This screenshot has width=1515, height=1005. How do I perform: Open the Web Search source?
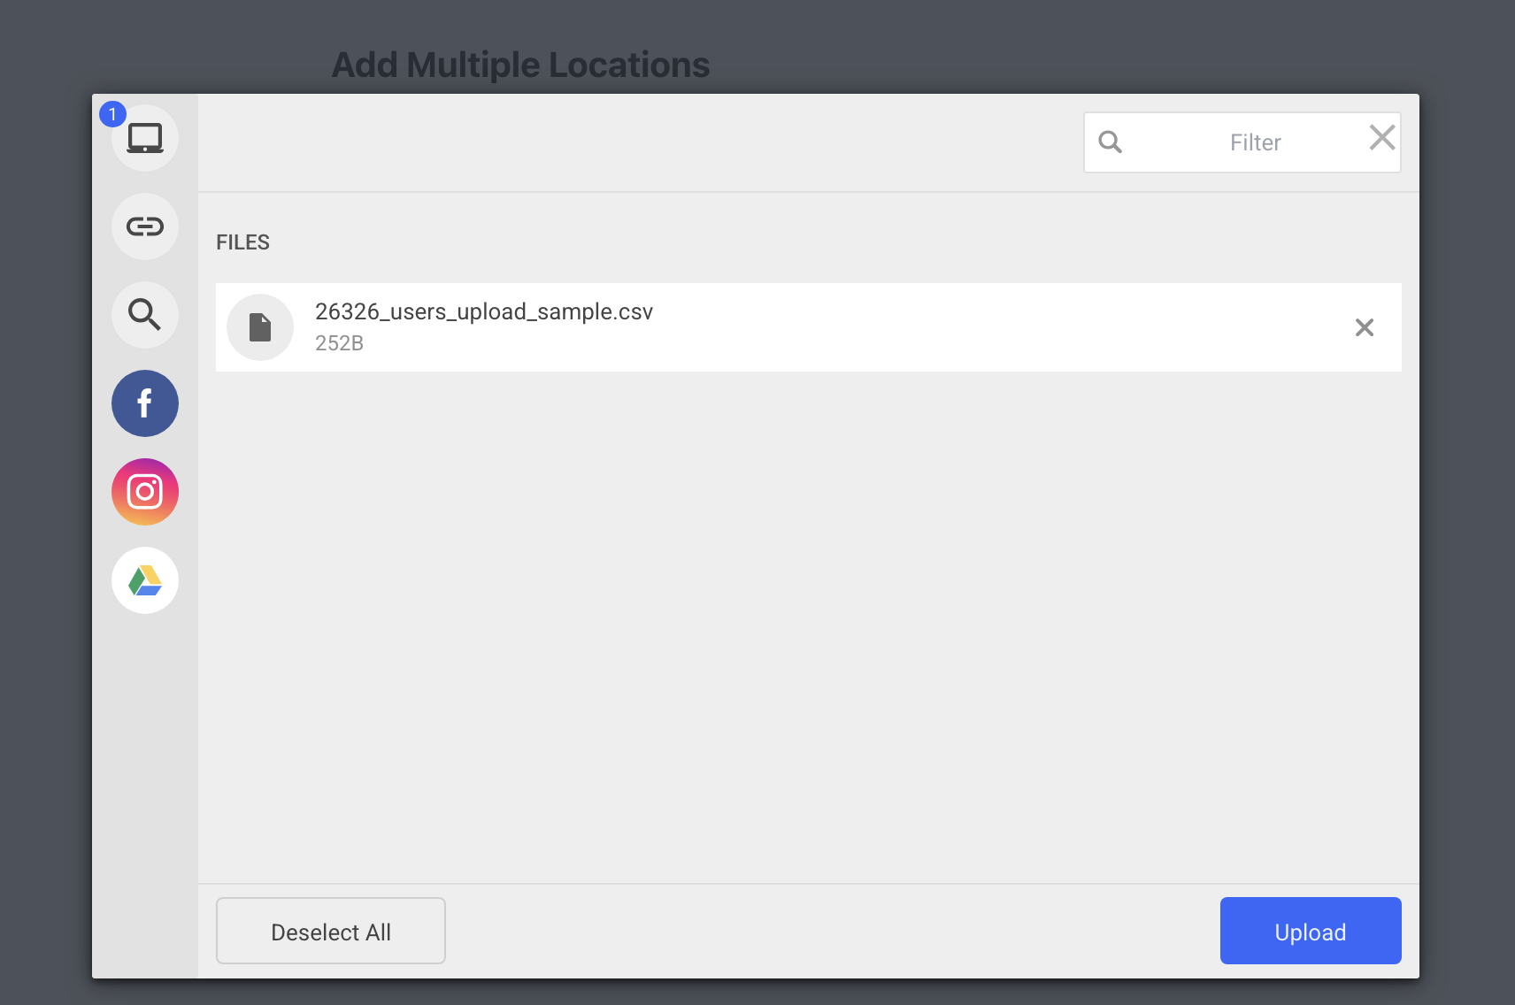click(145, 315)
